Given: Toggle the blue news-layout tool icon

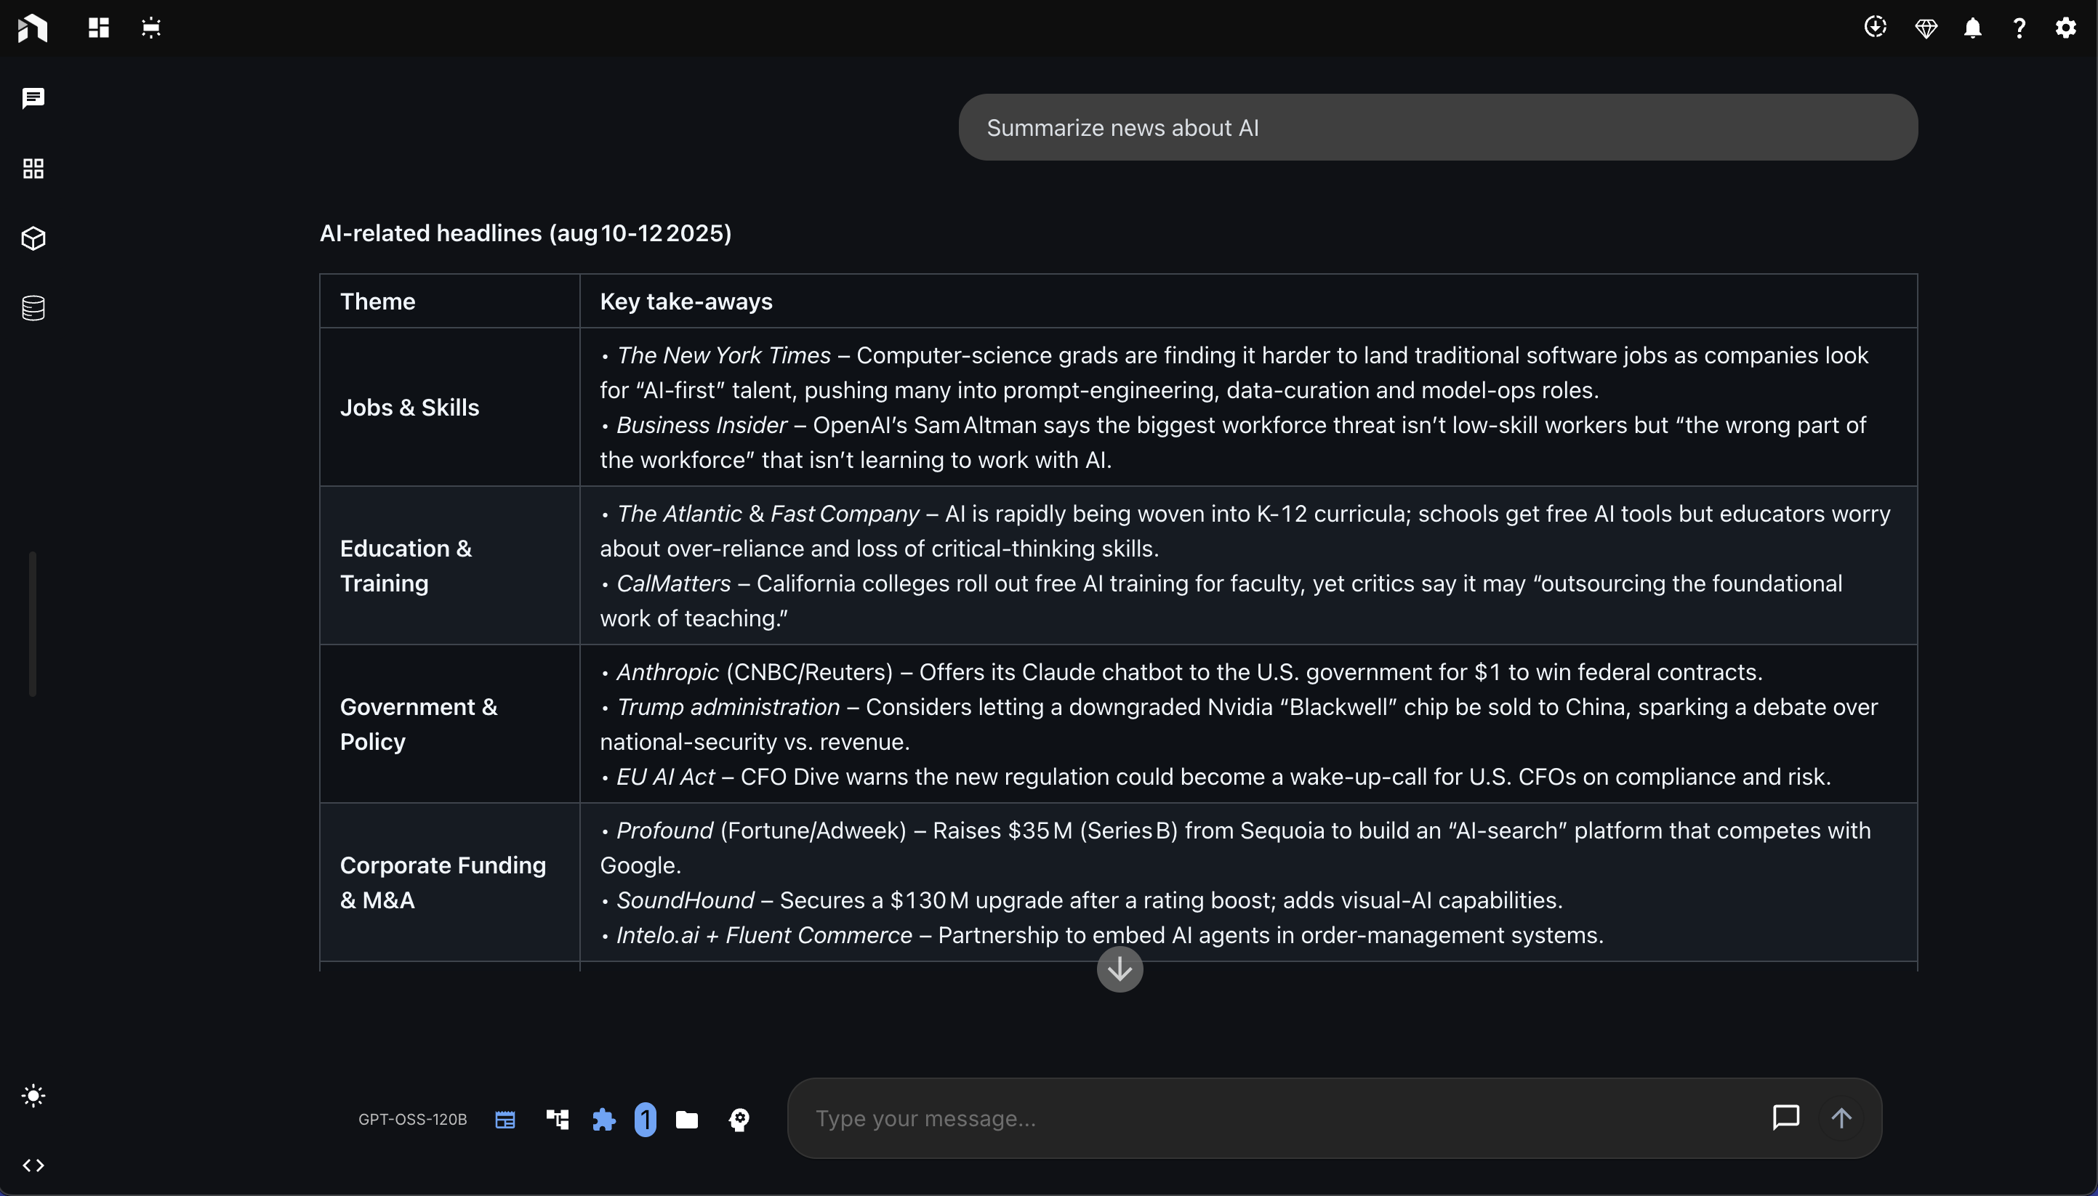Looking at the screenshot, I should click(x=505, y=1120).
